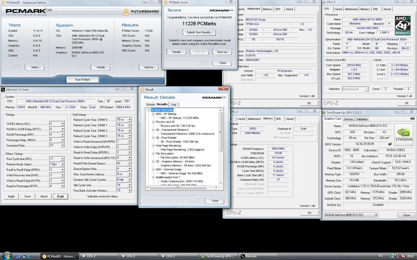The height and width of the screenshot is (260, 417).
Task: Click the AMD Athlon X2 logo in CPU-Z
Action: pos(403,26)
